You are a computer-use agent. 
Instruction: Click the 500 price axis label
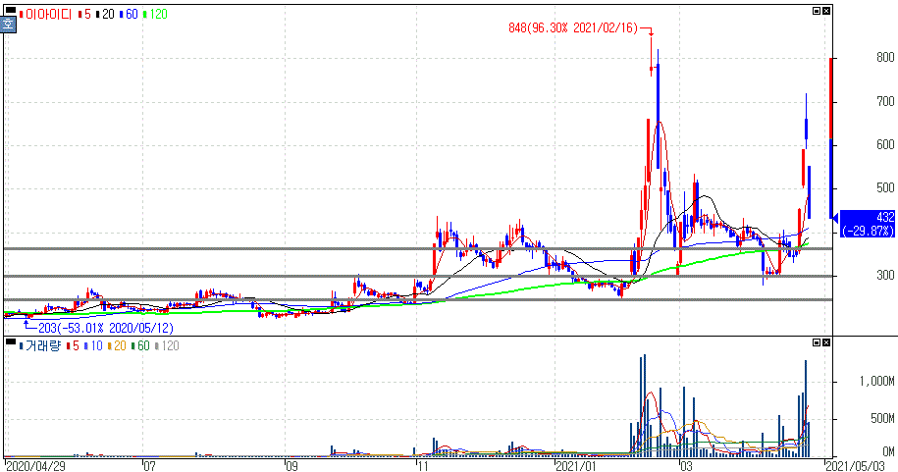pos(885,187)
